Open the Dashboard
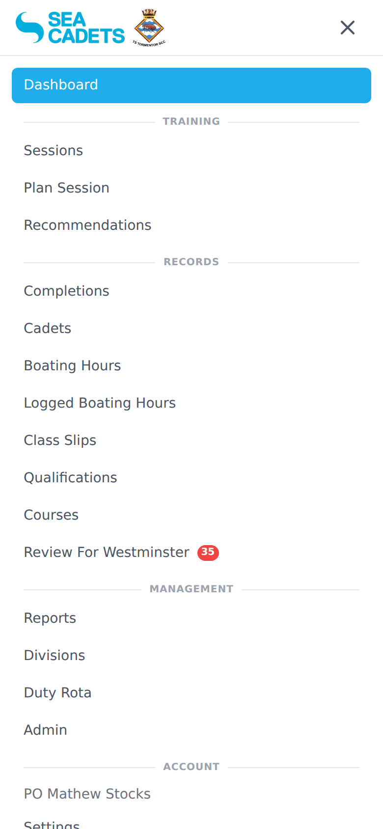The width and height of the screenshot is (383, 829). click(x=61, y=85)
